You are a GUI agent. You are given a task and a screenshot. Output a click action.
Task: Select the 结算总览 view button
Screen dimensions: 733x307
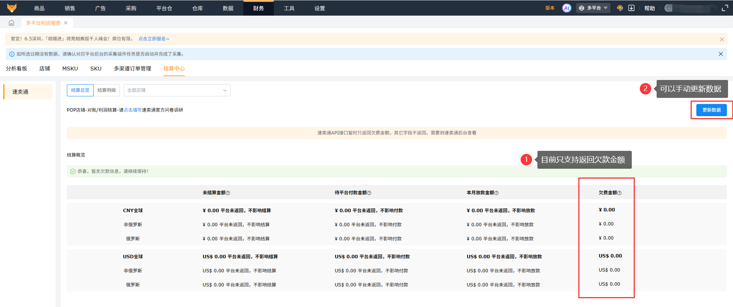[80, 90]
